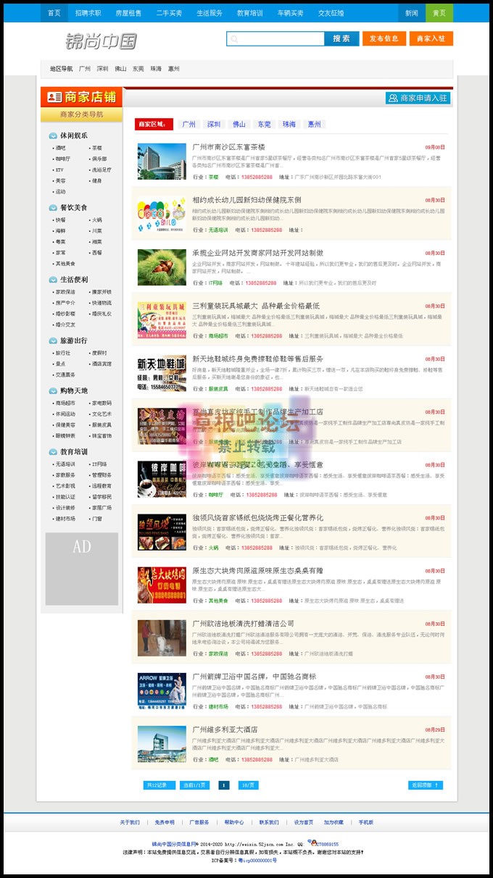The image size is (493, 878).
Task: Open the ARROW 箭牌卫浴 listing thumbnail
Action: tap(162, 690)
